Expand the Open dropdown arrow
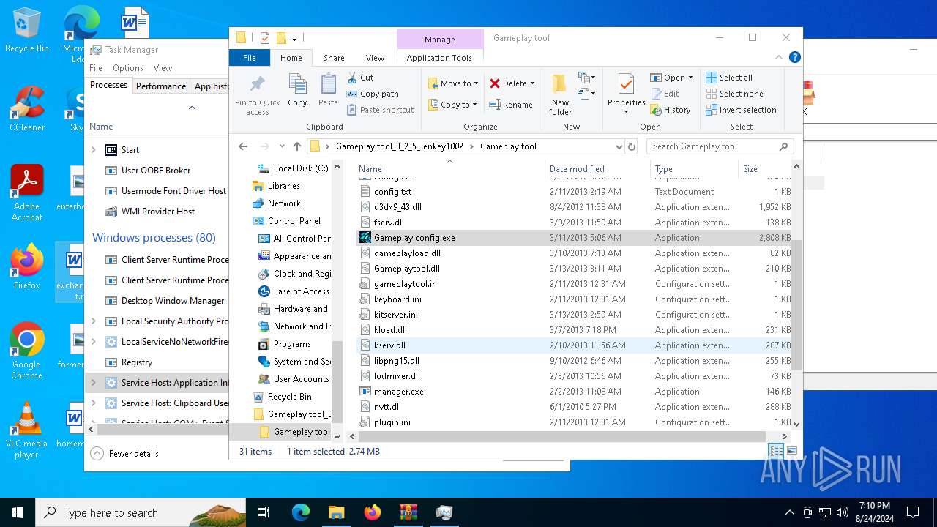This screenshot has height=527, width=937. click(690, 78)
